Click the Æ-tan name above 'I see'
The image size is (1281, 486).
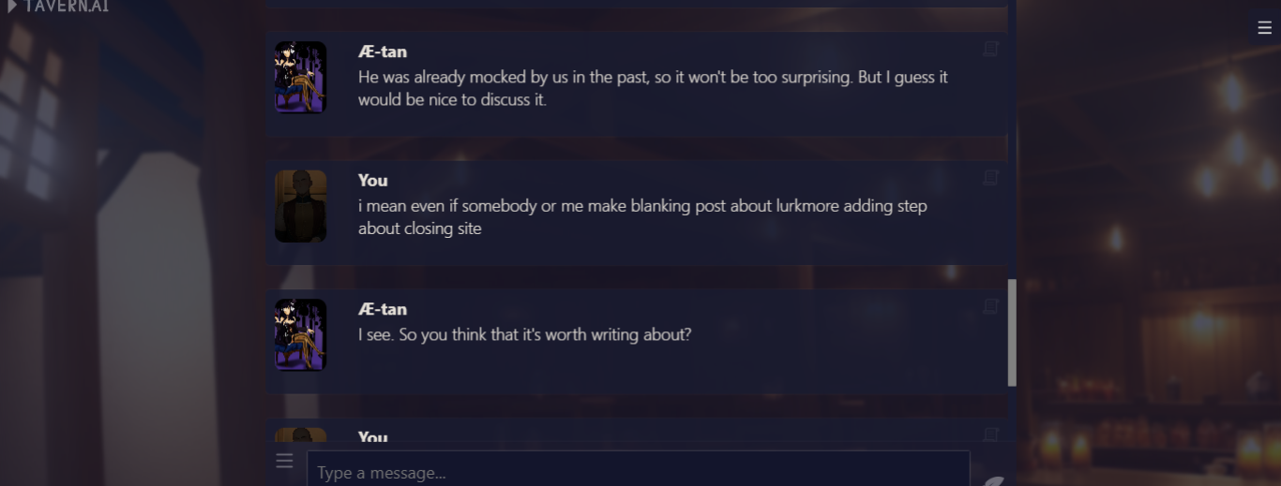pyautogui.click(x=383, y=310)
